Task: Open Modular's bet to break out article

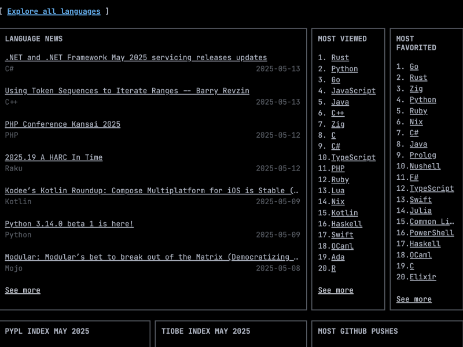Action: coord(152,257)
